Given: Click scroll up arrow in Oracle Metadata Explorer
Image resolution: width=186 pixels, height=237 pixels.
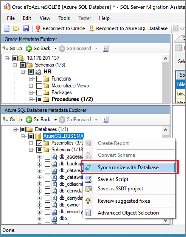Looking at the screenshot, I should tap(166, 58).
